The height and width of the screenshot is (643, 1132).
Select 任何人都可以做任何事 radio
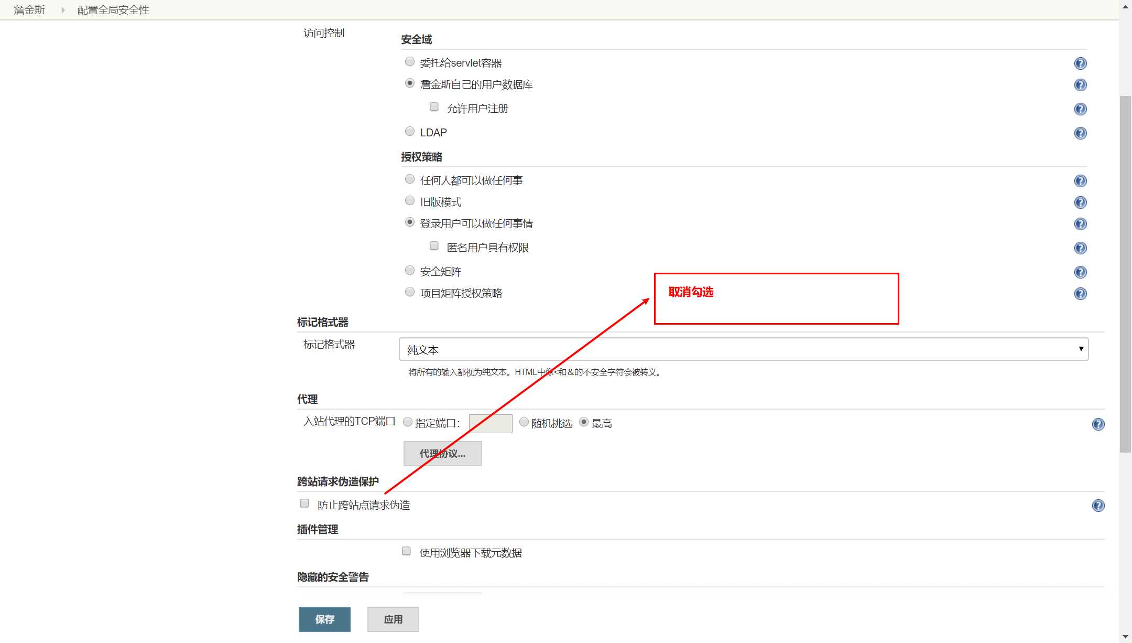pyautogui.click(x=410, y=179)
